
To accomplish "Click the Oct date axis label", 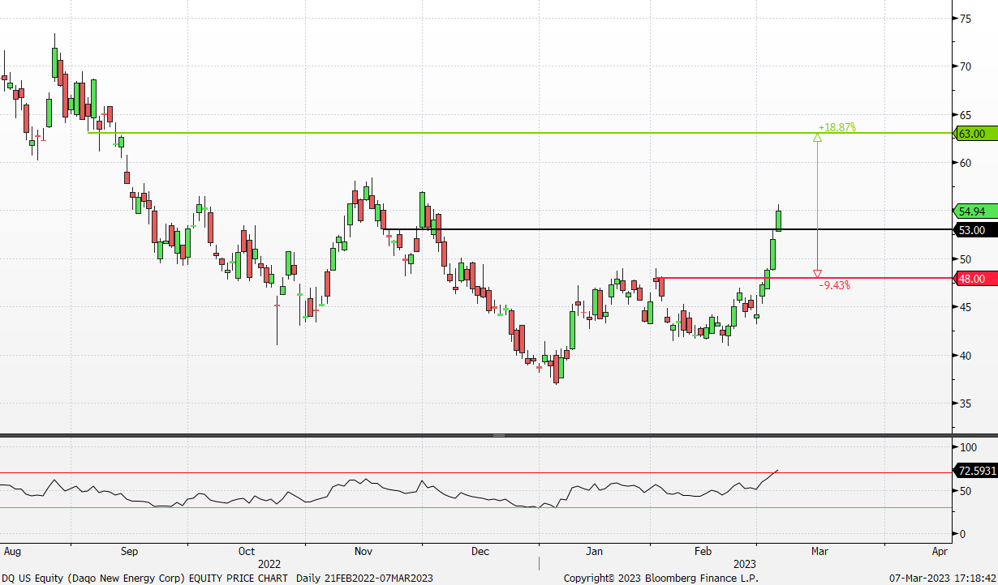I will 247,551.
